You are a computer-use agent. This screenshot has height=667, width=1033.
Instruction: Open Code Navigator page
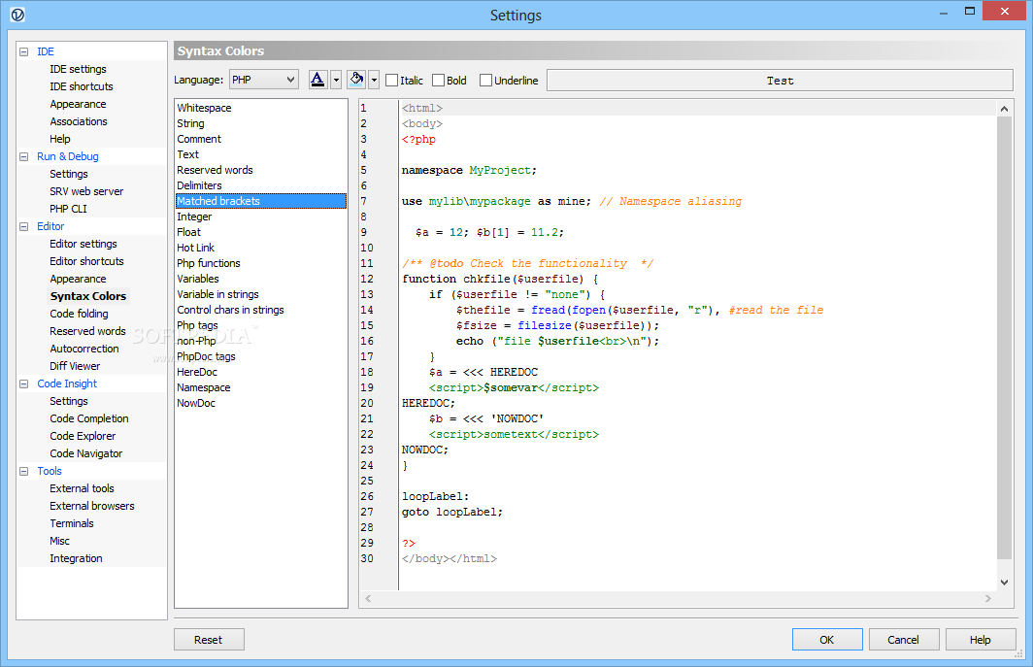[85, 453]
